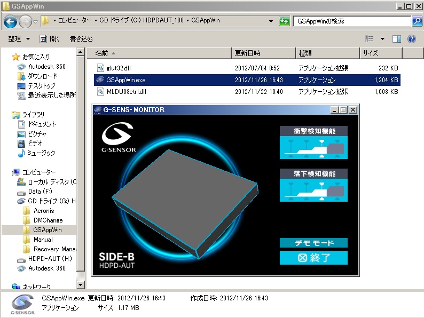
Task: Open お気に入り in the navigation pane
Action: pyautogui.click(x=36, y=57)
